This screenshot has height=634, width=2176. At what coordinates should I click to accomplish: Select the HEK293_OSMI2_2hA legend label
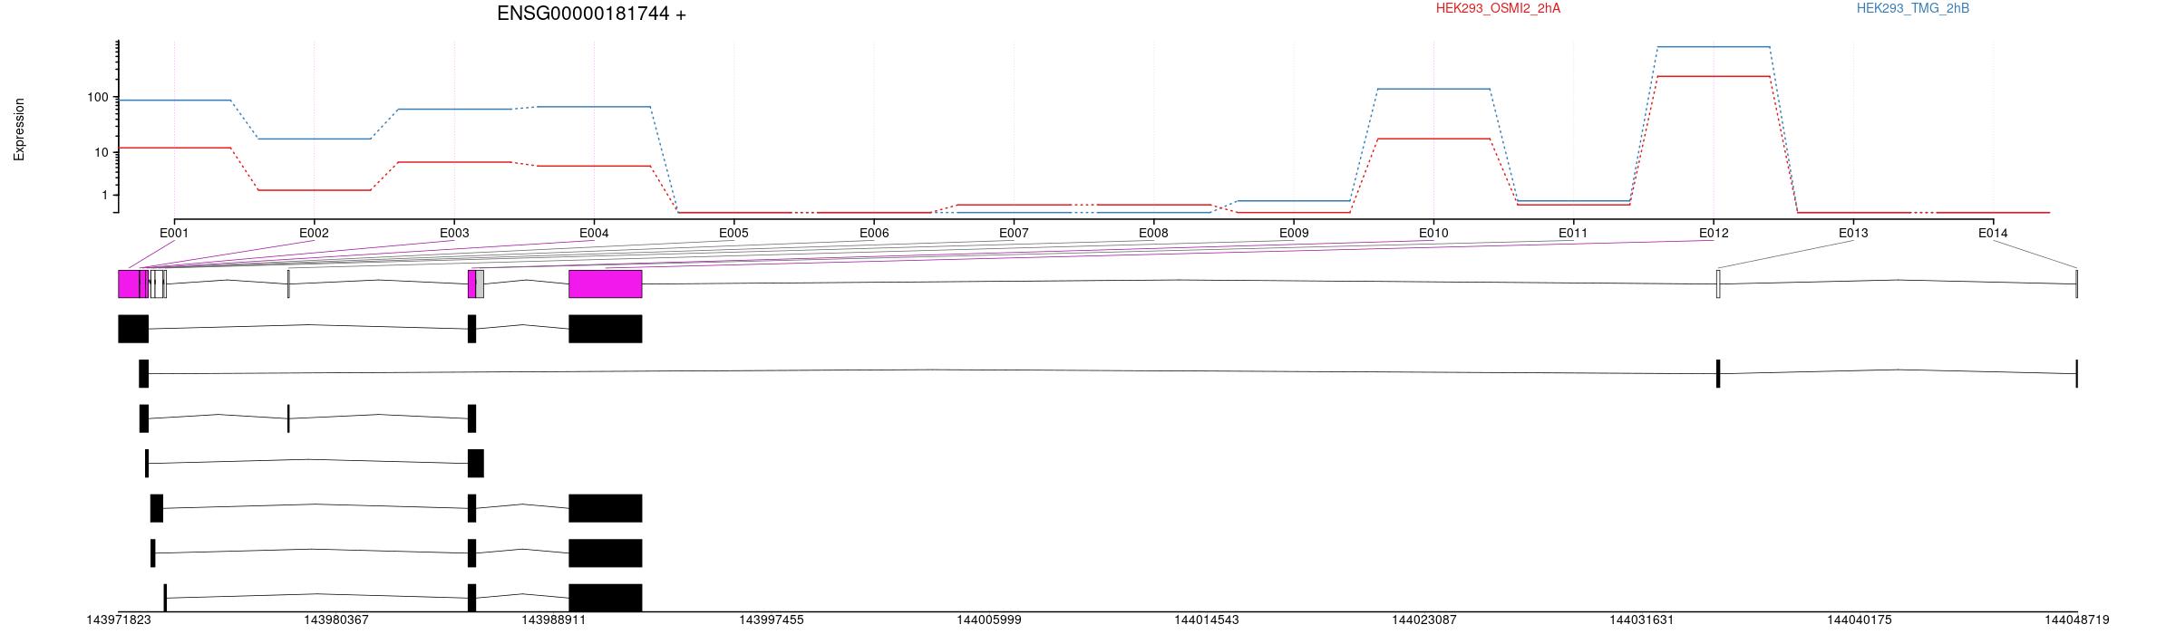pyautogui.click(x=1498, y=8)
